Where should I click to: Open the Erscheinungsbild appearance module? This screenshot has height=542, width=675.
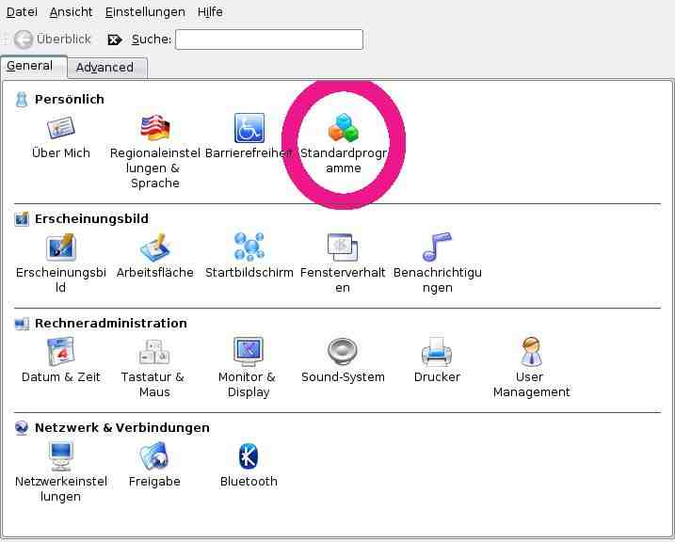[x=60, y=247]
